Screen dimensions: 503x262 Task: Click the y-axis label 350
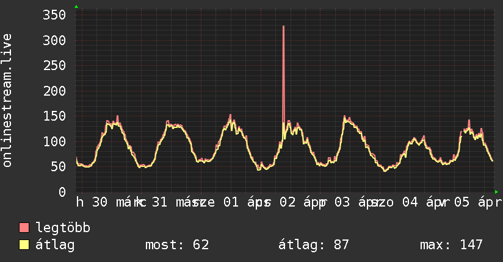(x=54, y=15)
